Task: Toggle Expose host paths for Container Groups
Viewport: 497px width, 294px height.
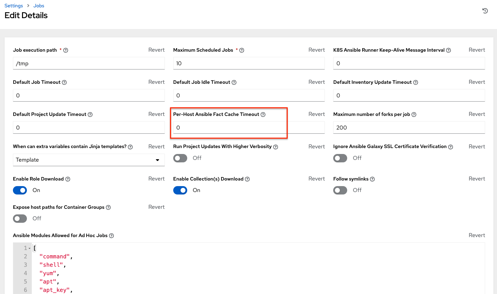Action: click(x=20, y=219)
